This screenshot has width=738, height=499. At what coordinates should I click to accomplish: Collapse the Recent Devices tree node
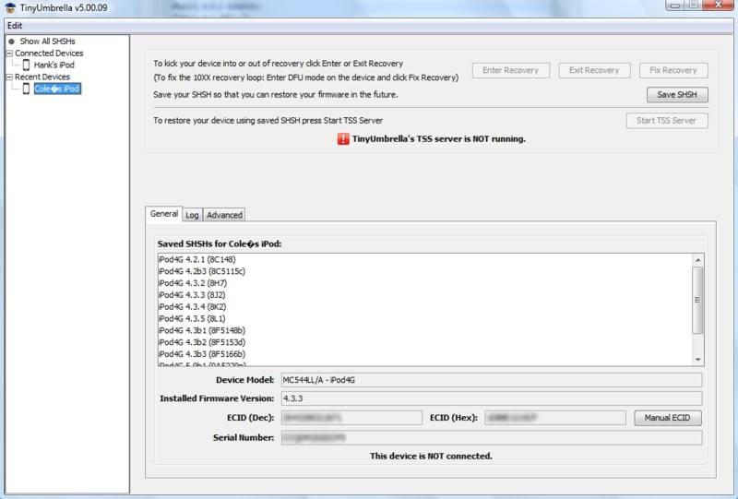[x=9, y=77]
